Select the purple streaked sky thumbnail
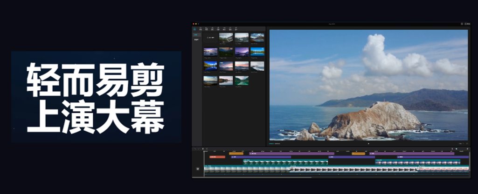Image resolution: width=478 pixels, height=194 pixels. pos(242,52)
